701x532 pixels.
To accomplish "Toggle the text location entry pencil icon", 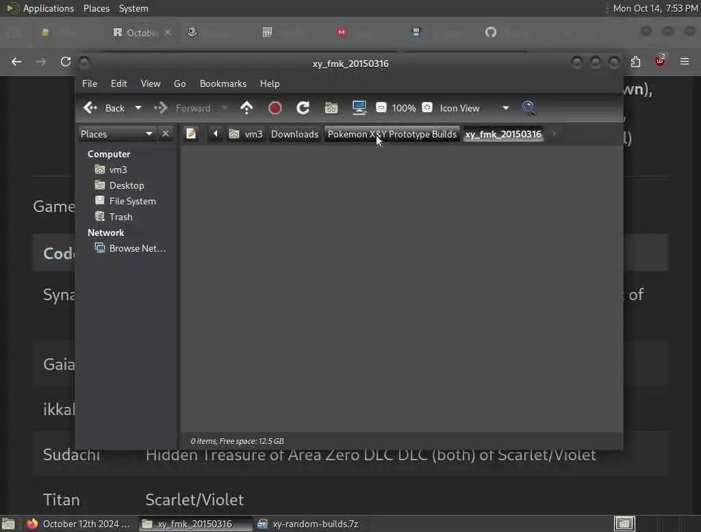I will tap(192, 133).
